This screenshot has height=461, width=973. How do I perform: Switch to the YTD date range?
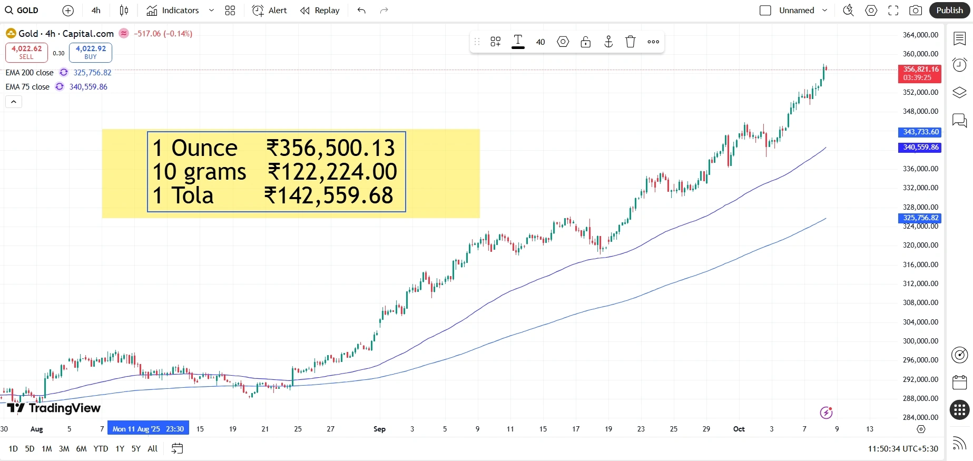point(101,449)
